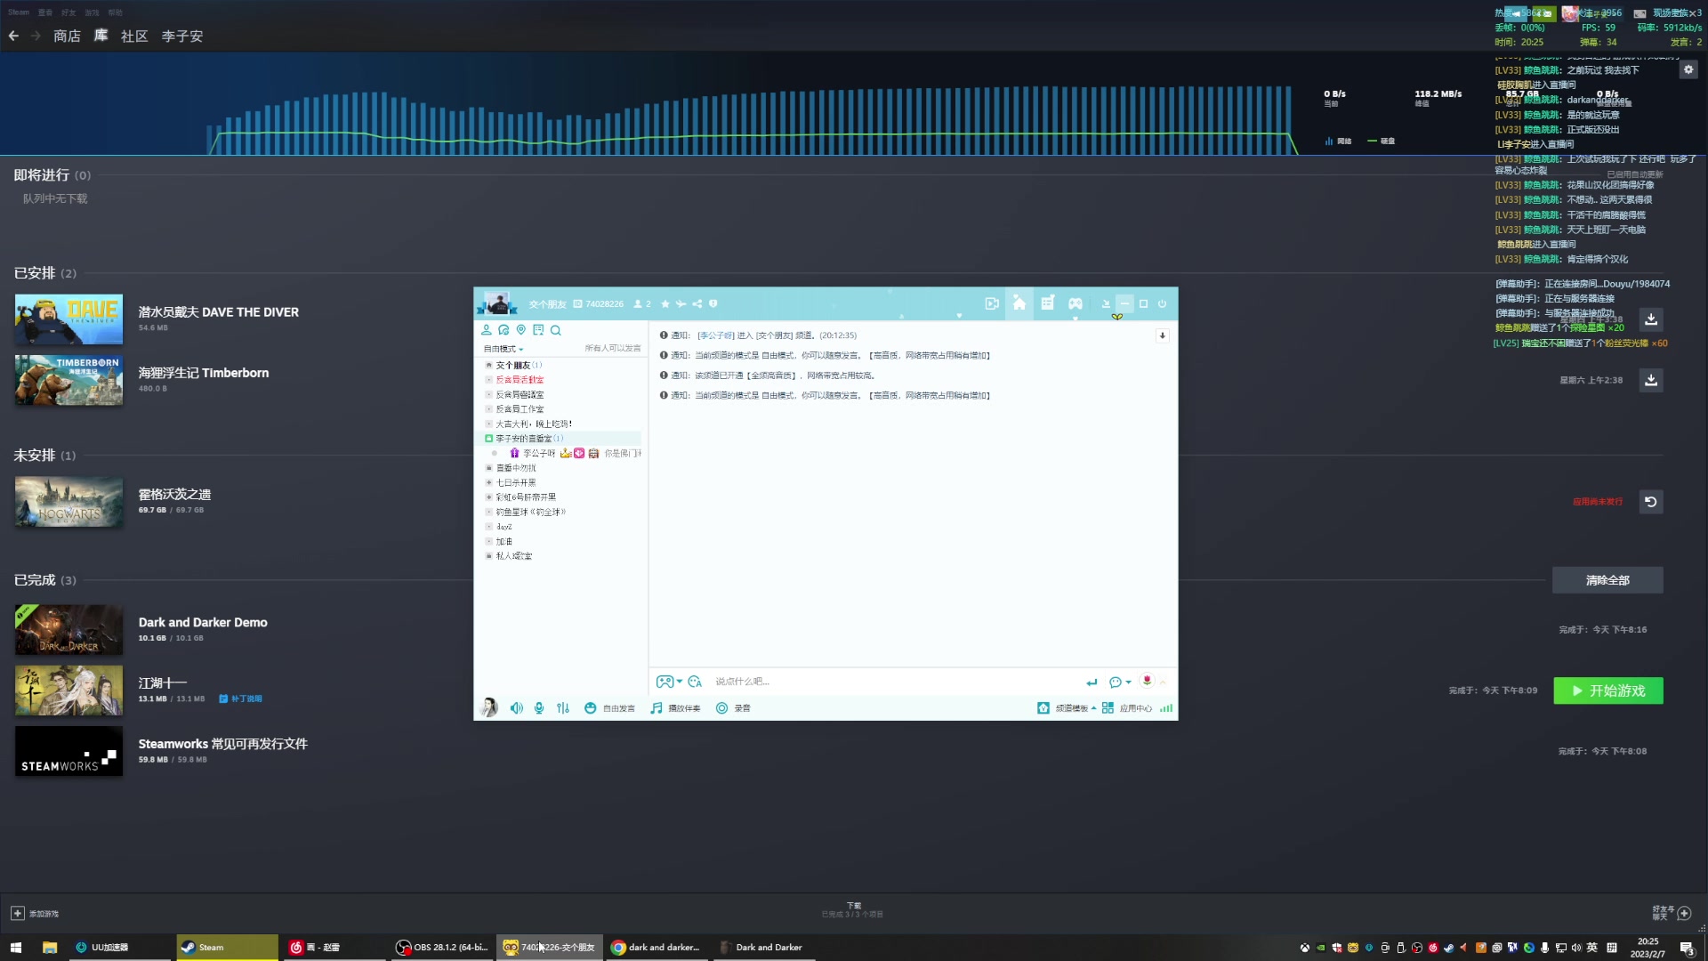Select 钓鱼星球 channel
The image size is (1708, 961).
(x=531, y=512)
